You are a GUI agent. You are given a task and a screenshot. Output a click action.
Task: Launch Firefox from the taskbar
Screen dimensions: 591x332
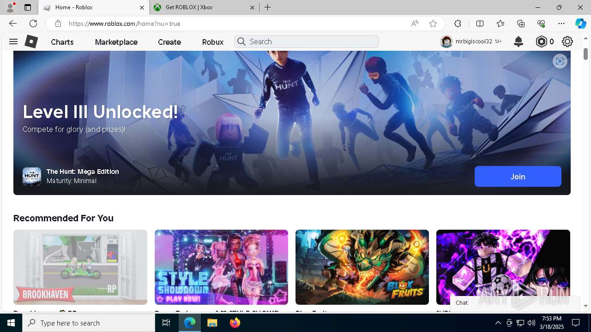pos(235,323)
